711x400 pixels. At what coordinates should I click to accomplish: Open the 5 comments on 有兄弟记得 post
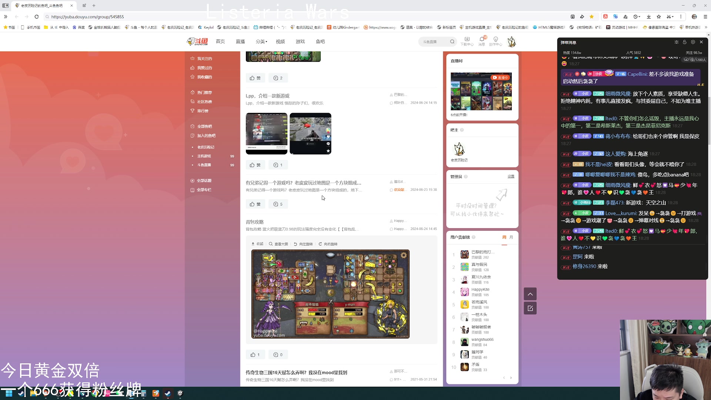coord(278,204)
